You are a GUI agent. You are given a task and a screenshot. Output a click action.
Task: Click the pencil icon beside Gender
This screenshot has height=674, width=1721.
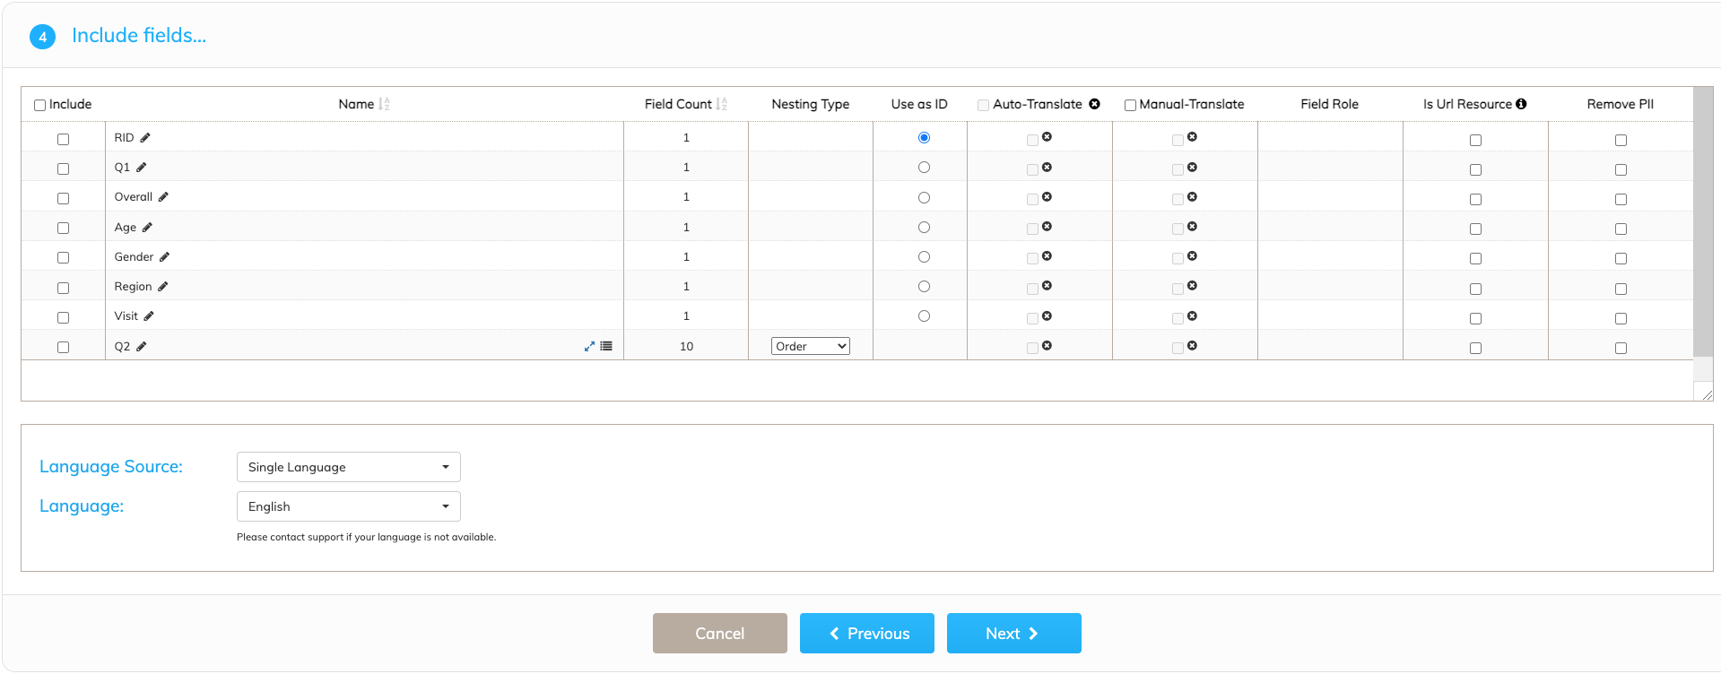pos(164,257)
